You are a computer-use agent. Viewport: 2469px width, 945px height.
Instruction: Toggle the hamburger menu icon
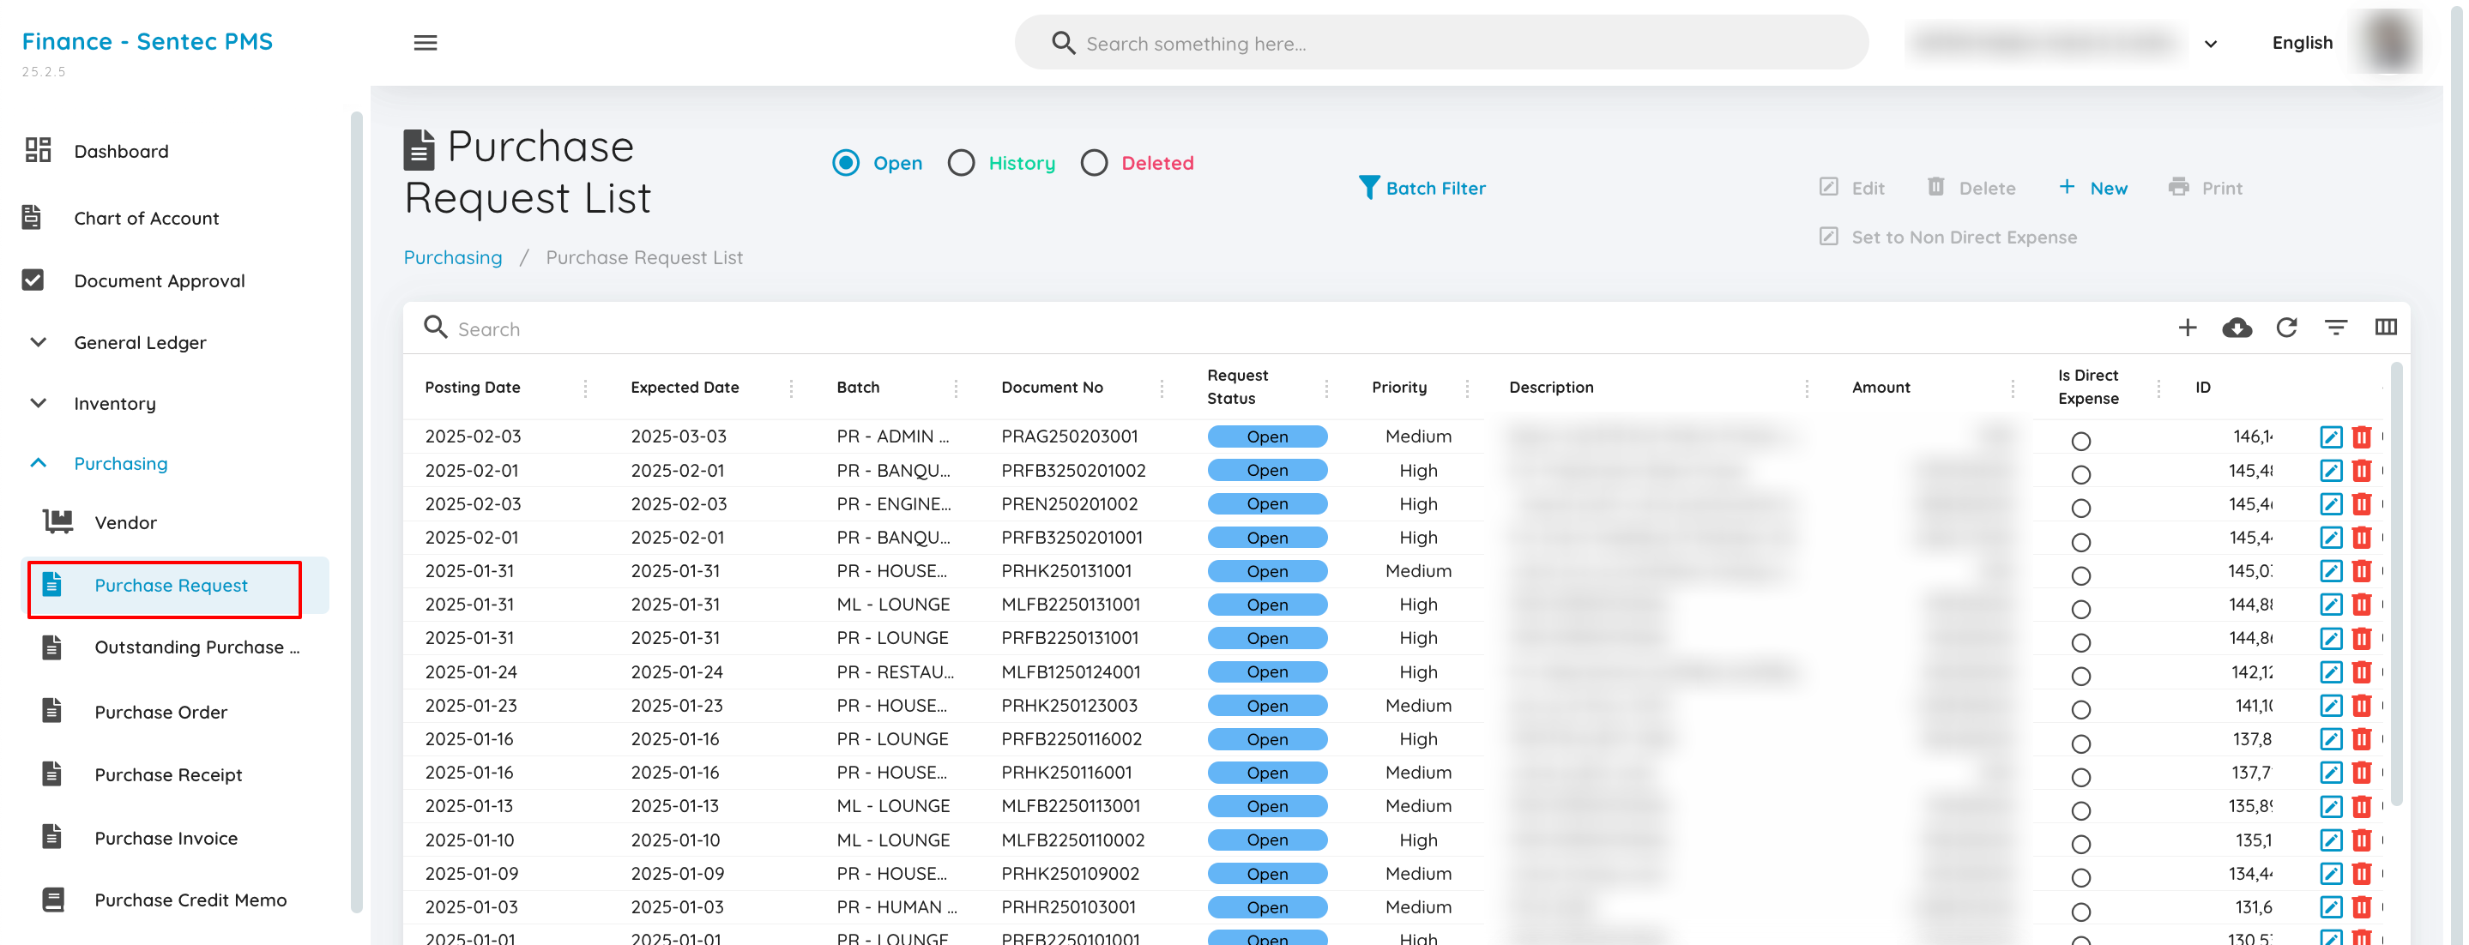426,43
